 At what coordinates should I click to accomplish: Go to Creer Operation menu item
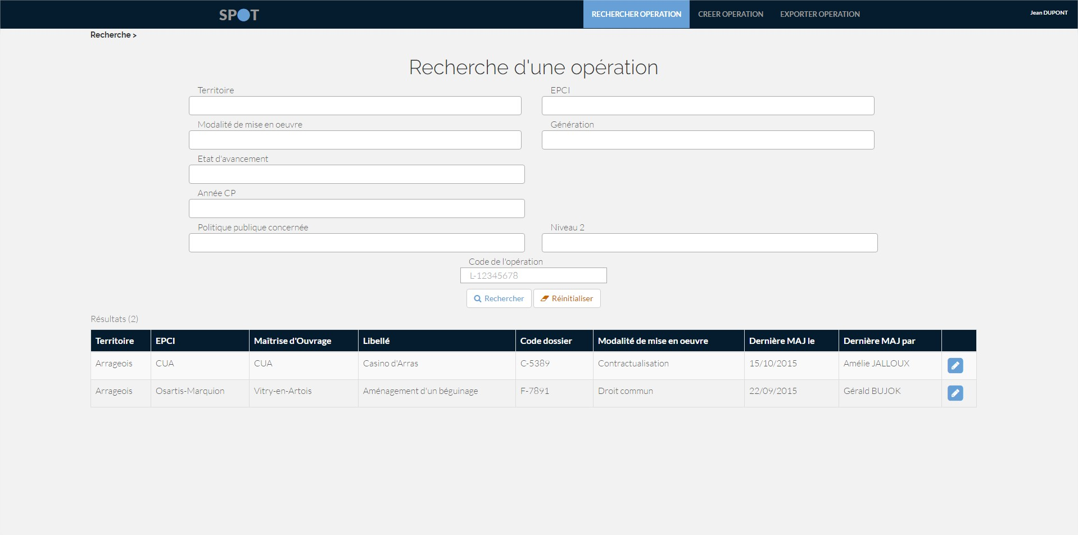click(730, 14)
